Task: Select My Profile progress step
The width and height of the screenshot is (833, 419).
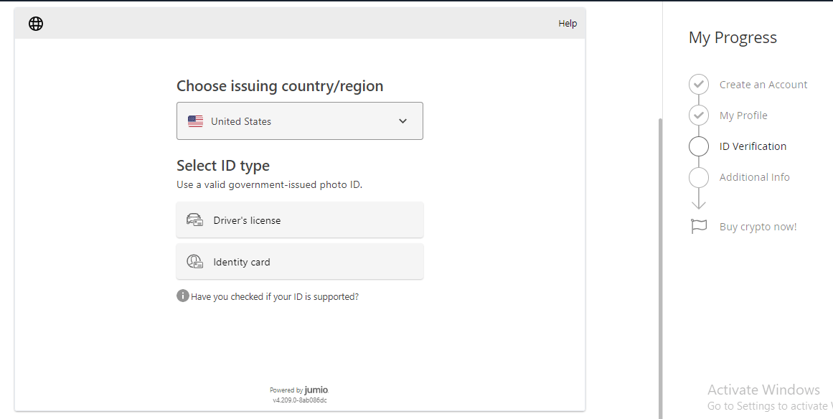Action: 743,116
